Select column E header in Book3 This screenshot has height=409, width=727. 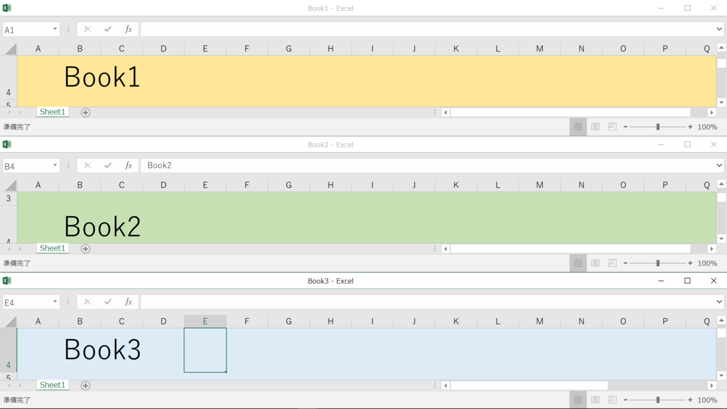(x=205, y=322)
